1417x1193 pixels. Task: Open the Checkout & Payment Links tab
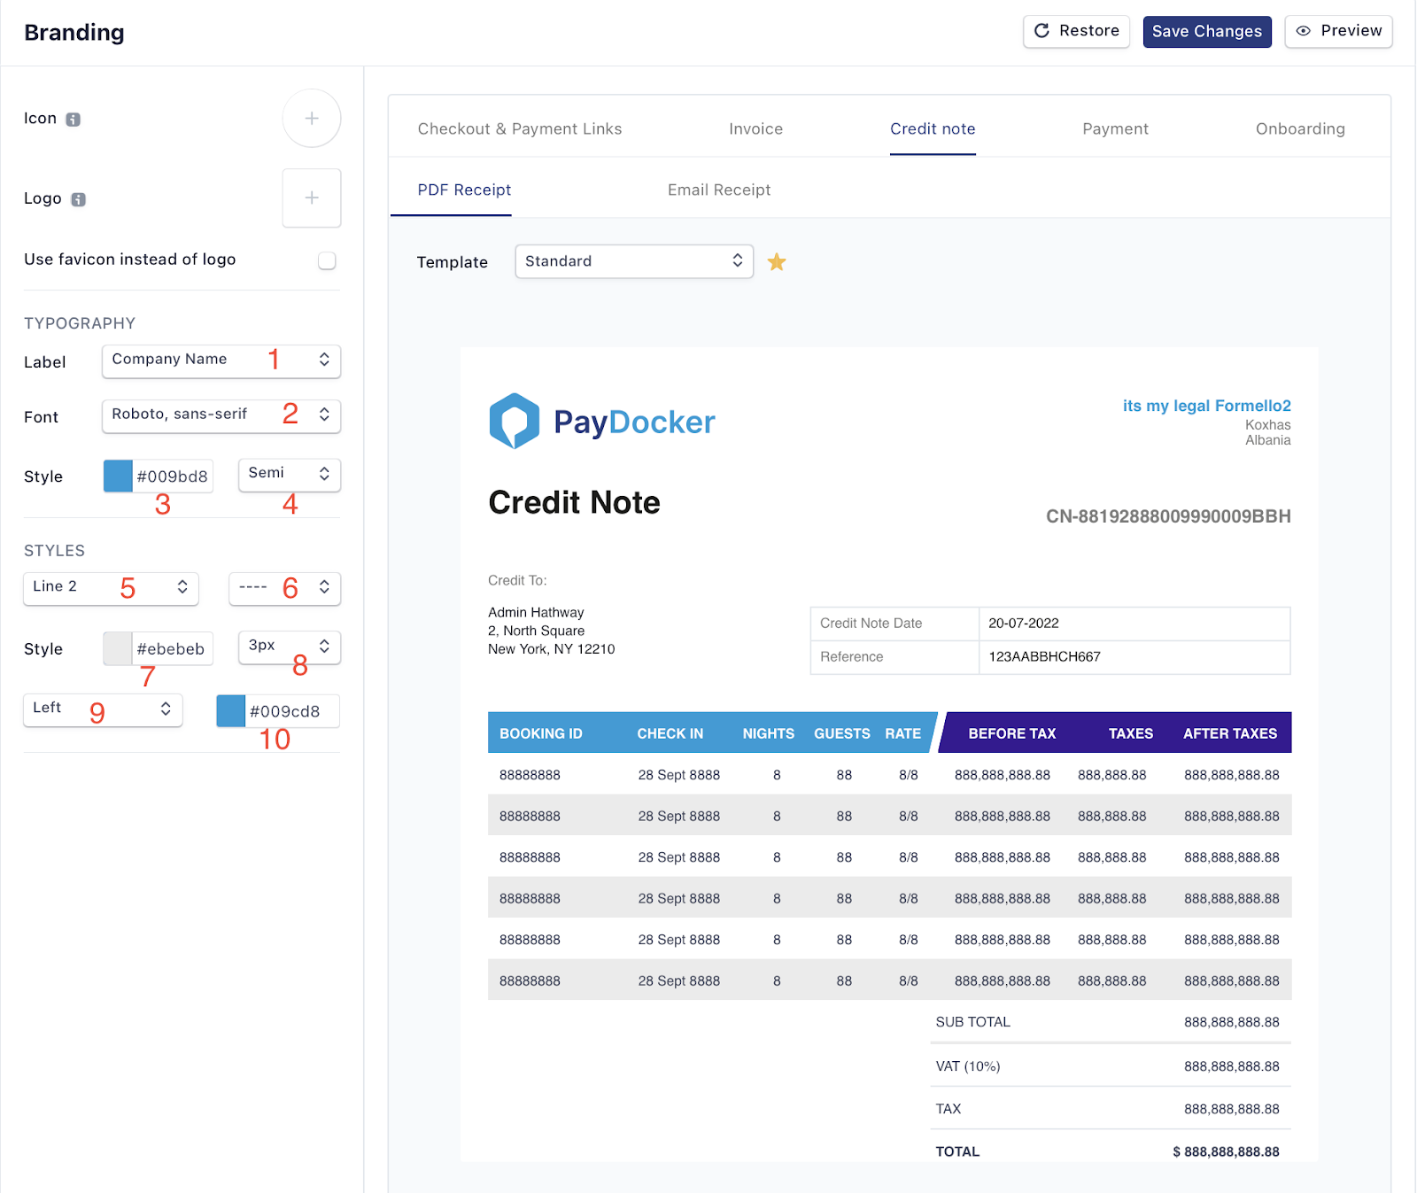click(520, 129)
